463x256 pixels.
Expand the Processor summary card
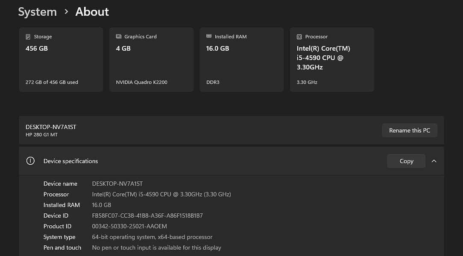332,59
